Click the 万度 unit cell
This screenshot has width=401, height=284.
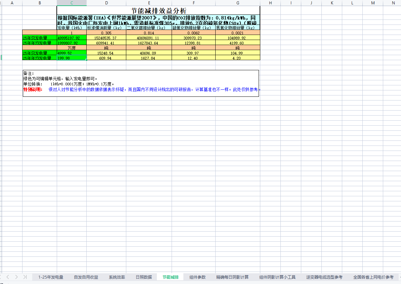tap(72, 48)
